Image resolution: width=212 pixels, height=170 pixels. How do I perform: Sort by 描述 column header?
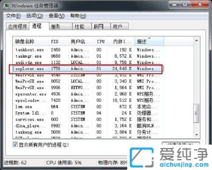point(149,42)
